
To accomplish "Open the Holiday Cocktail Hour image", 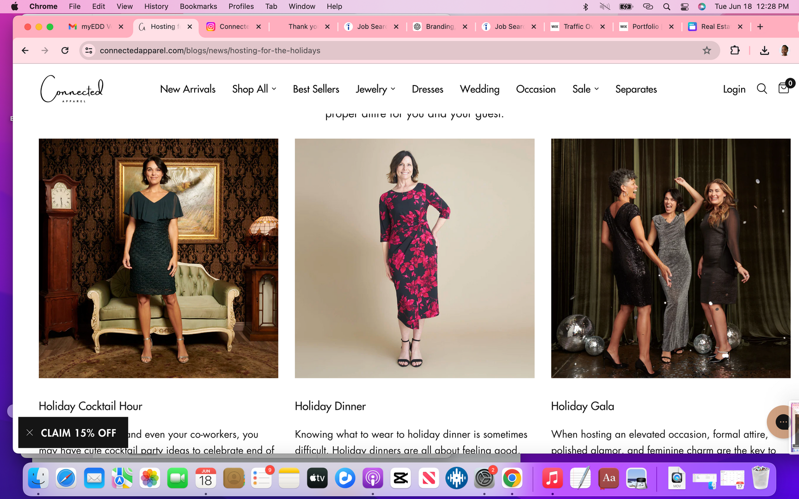I will [159, 258].
